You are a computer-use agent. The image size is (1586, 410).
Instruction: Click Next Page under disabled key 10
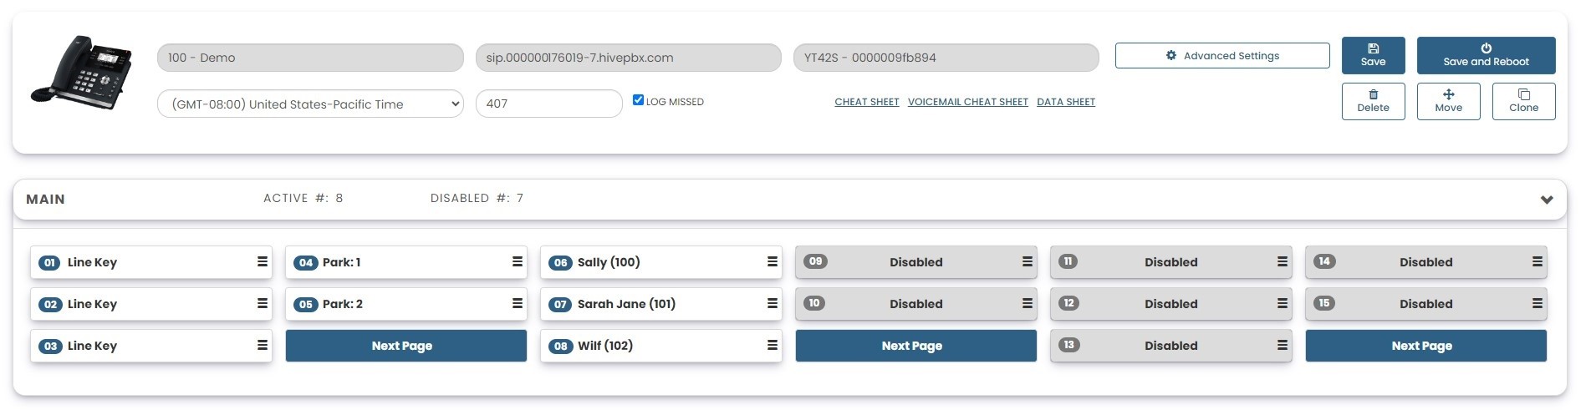(916, 346)
